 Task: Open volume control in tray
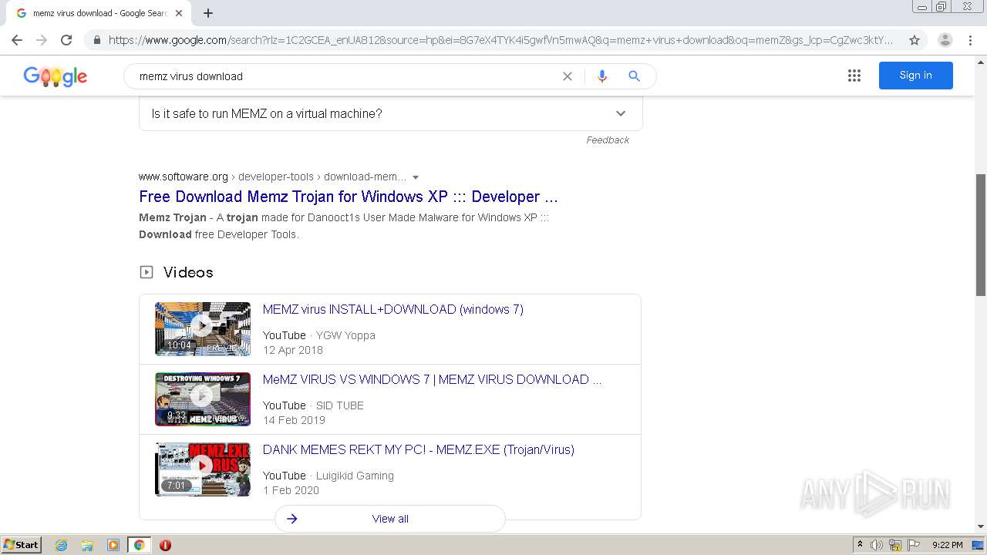[x=877, y=545]
